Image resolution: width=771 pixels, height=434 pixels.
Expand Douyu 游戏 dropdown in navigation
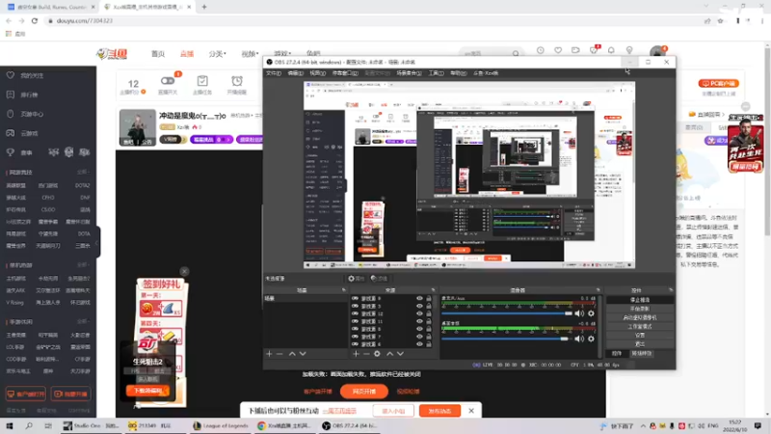tap(282, 54)
